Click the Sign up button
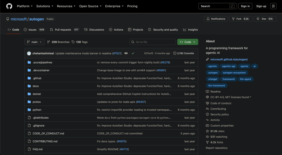The height and width of the screenshot is (155, 282). pos(261,6)
